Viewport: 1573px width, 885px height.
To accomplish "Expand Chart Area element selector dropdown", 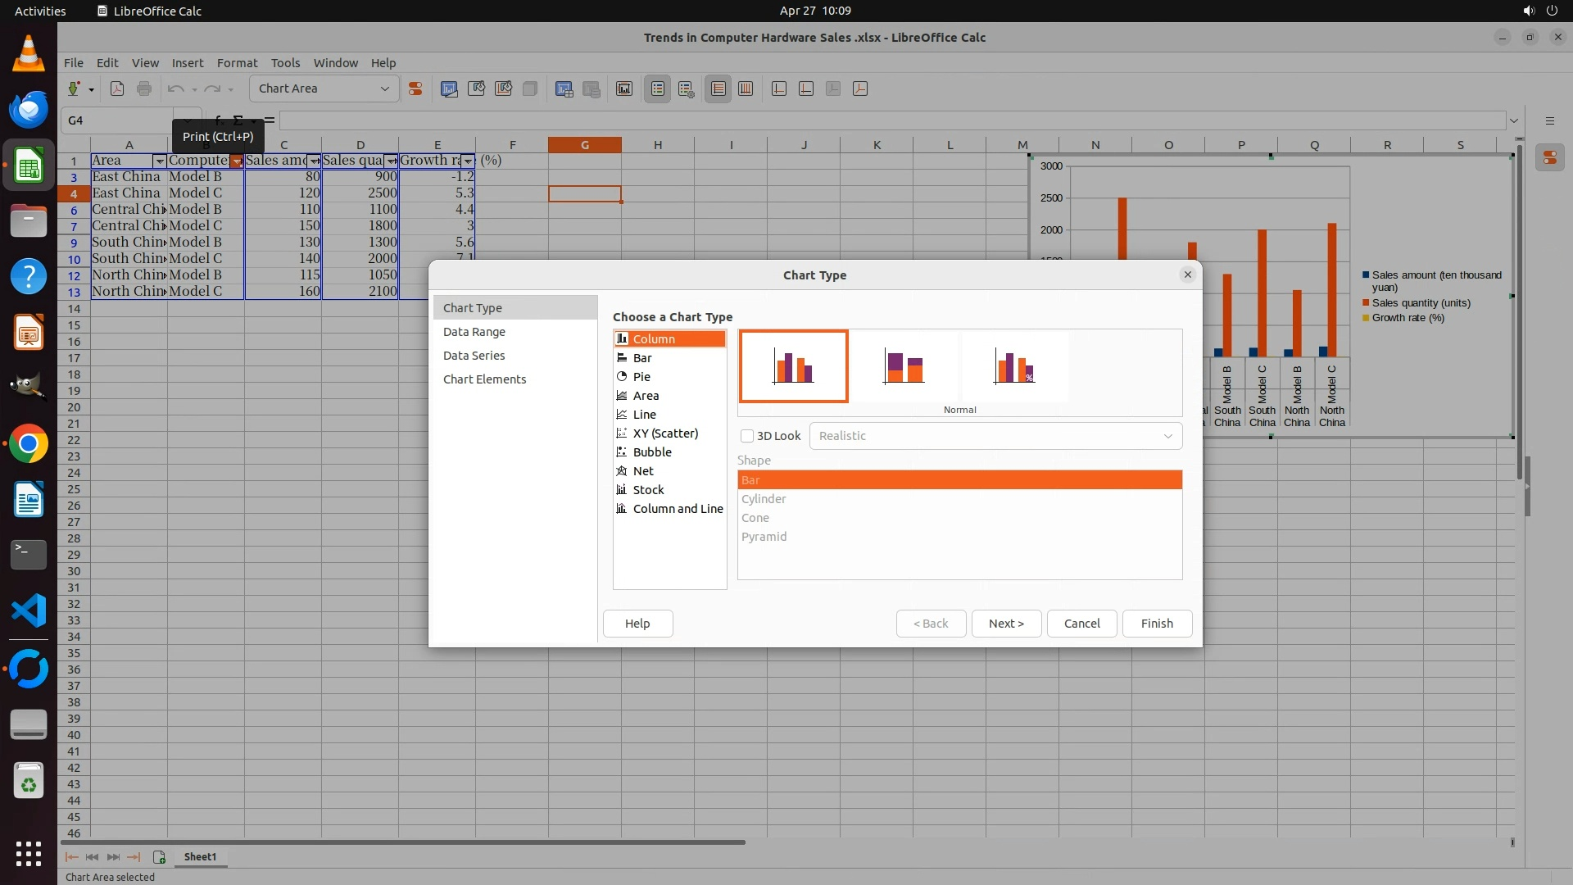I will (384, 88).
